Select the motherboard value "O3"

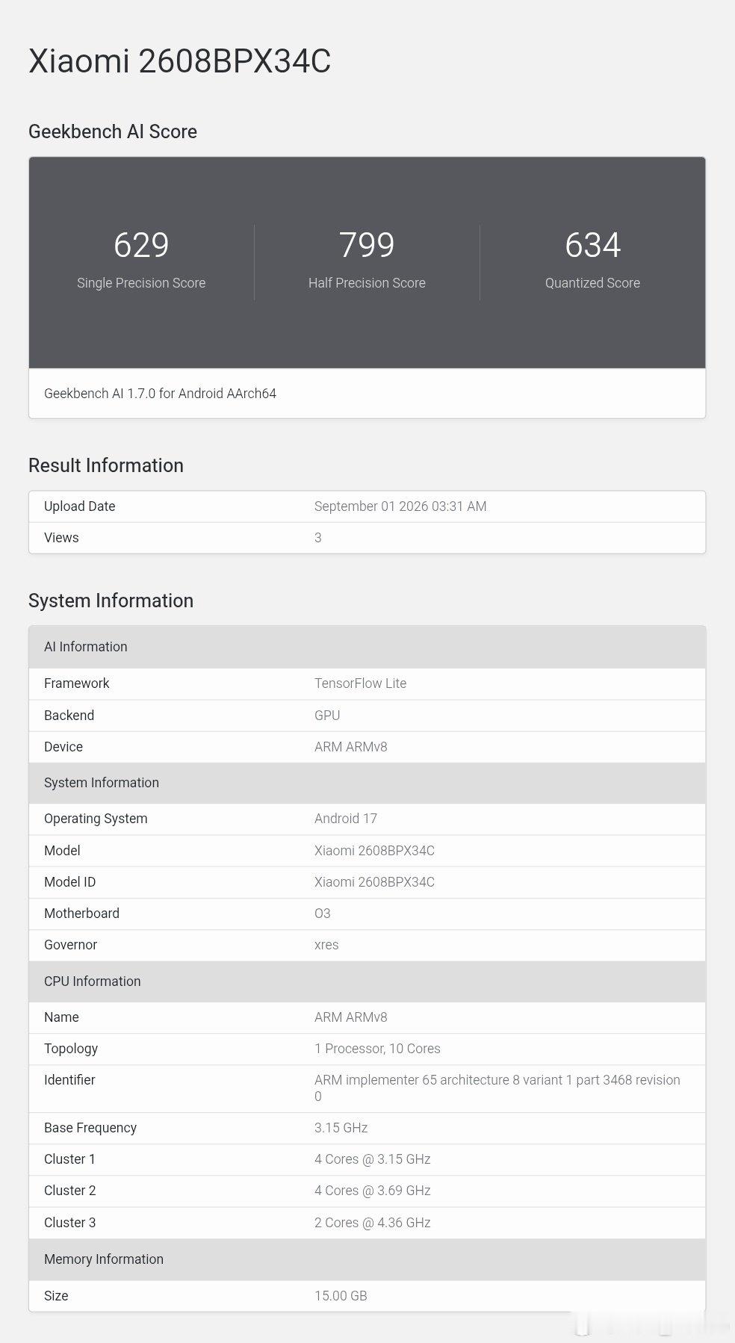point(323,914)
